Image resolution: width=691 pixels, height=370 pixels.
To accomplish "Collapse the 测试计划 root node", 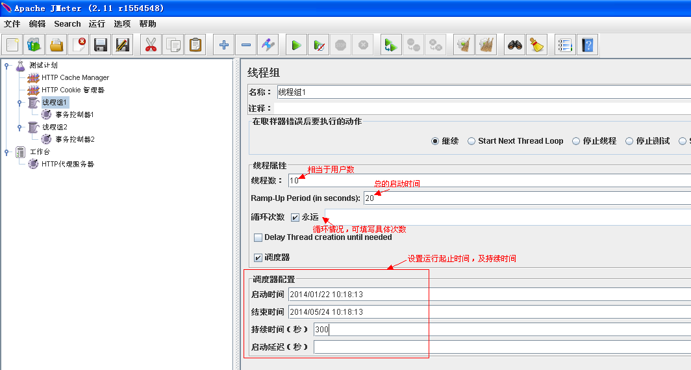I will (x=6, y=66).
